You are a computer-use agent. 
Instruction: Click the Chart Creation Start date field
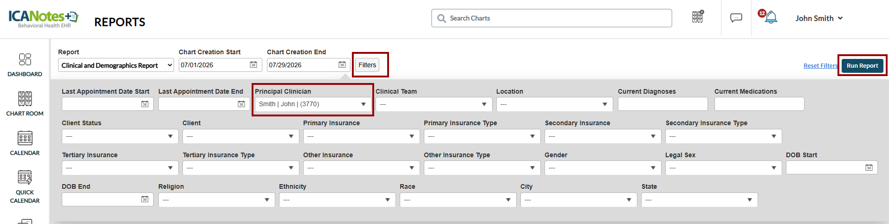220,65
